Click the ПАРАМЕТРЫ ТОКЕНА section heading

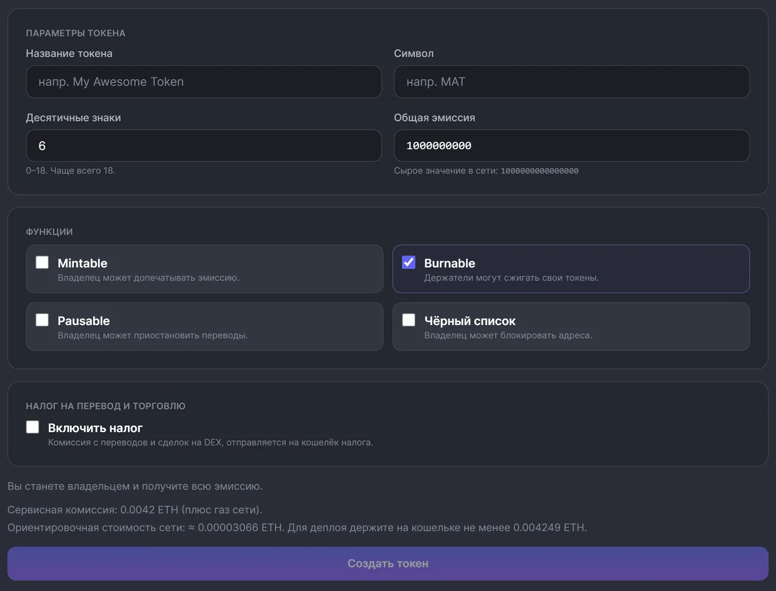coord(75,33)
